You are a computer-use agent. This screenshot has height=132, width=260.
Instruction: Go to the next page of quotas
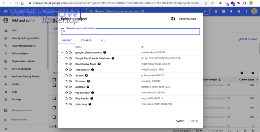(x=245, y=131)
